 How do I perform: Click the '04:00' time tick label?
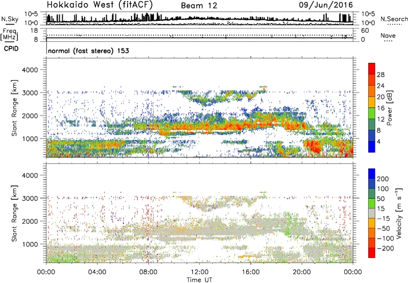tap(97, 272)
